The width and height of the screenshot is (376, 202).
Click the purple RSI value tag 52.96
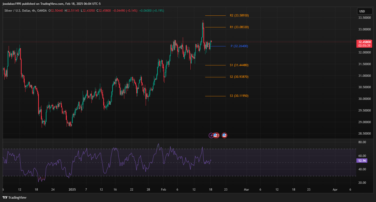point(362,160)
